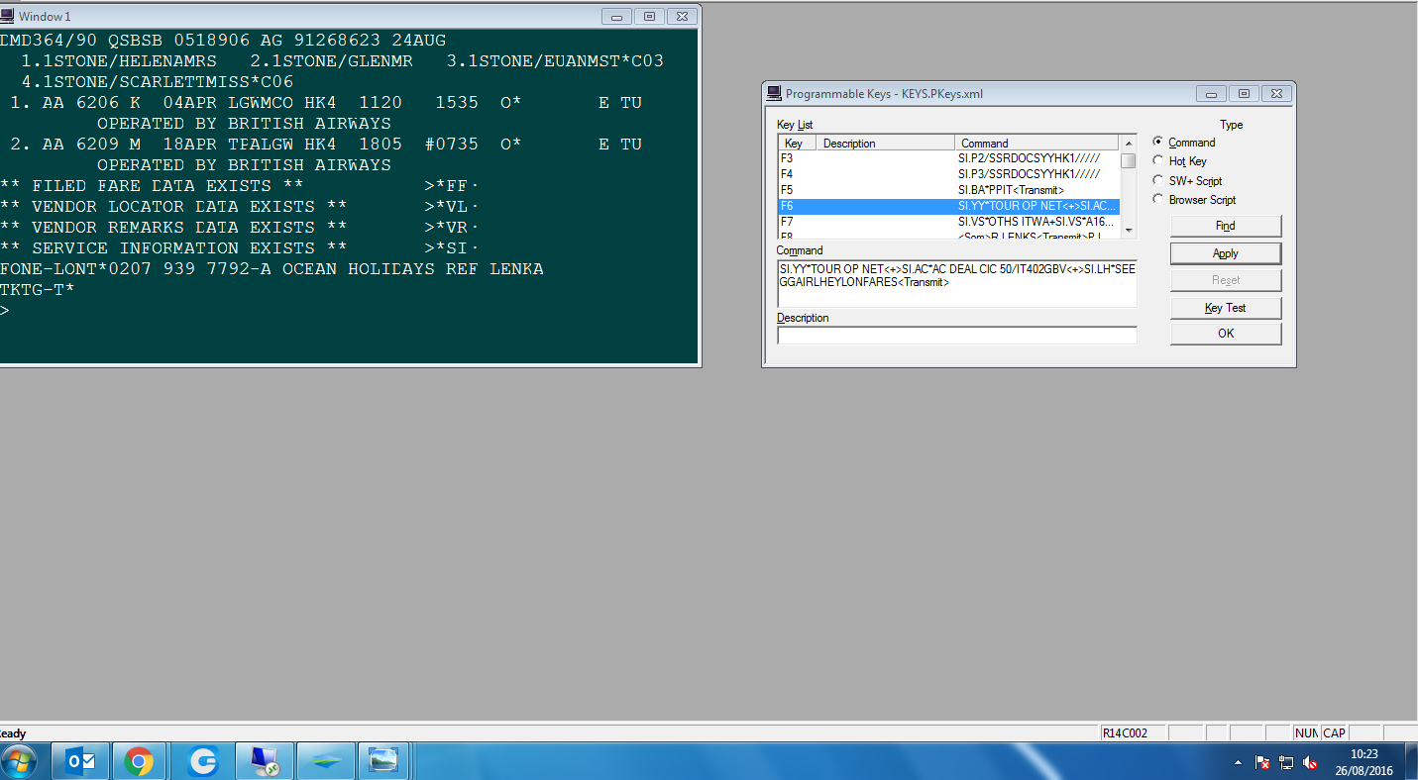Click the >*SI service information link
The width and height of the screenshot is (1418, 780).
(450, 248)
